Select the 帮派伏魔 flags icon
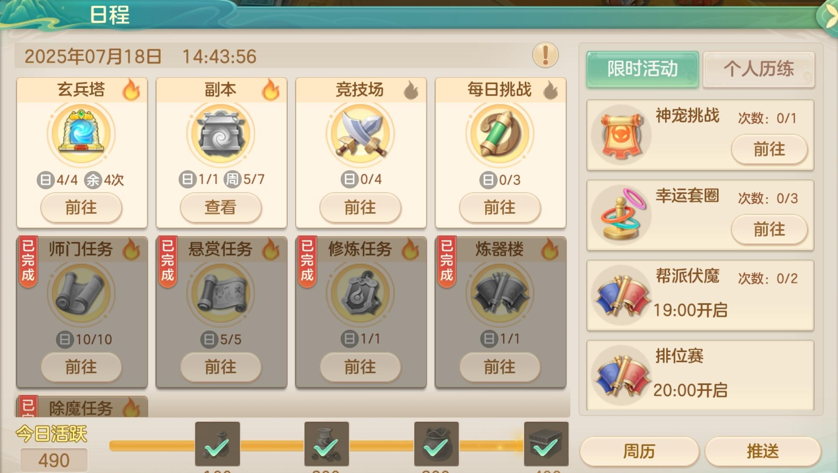 621,295
